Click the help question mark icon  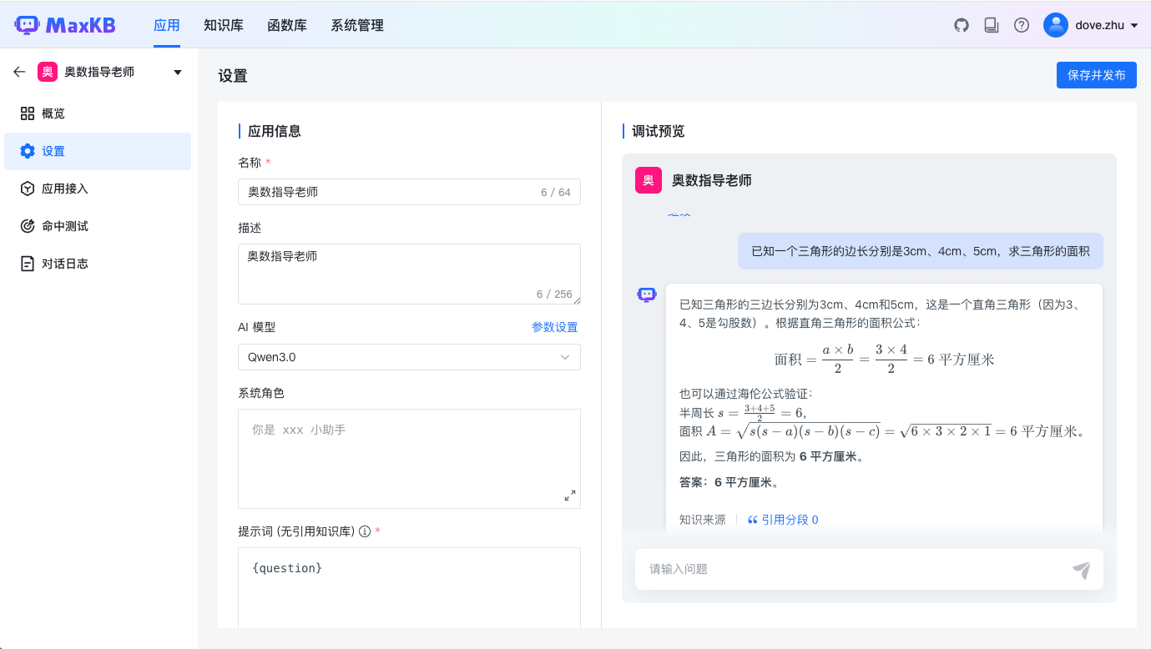[x=1022, y=25]
